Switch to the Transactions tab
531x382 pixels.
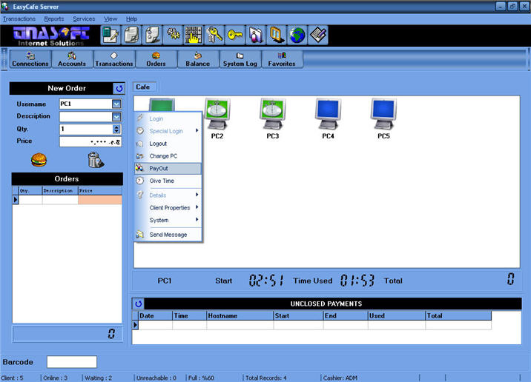click(114, 59)
